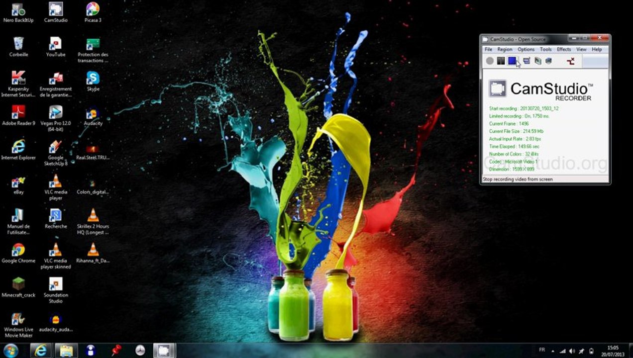633x358 pixels.
Task: Select the Nero BackItUp desktop icon
Action: click(x=18, y=13)
